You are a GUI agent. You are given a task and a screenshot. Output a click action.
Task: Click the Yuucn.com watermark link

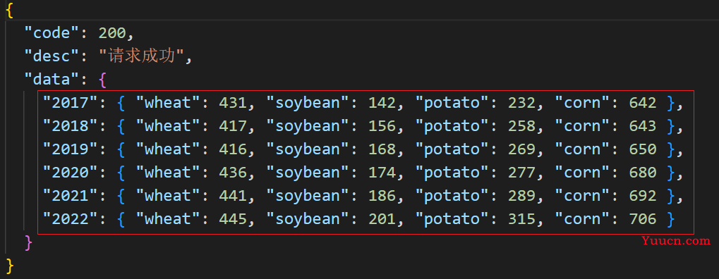(675, 240)
